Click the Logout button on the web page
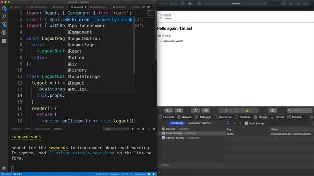This screenshot has height=176, width=314. (x=168, y=18)
